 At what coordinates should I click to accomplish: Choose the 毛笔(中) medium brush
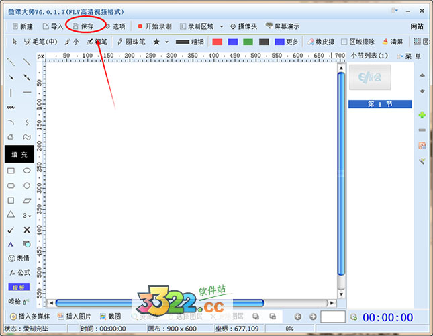[40, 42]
